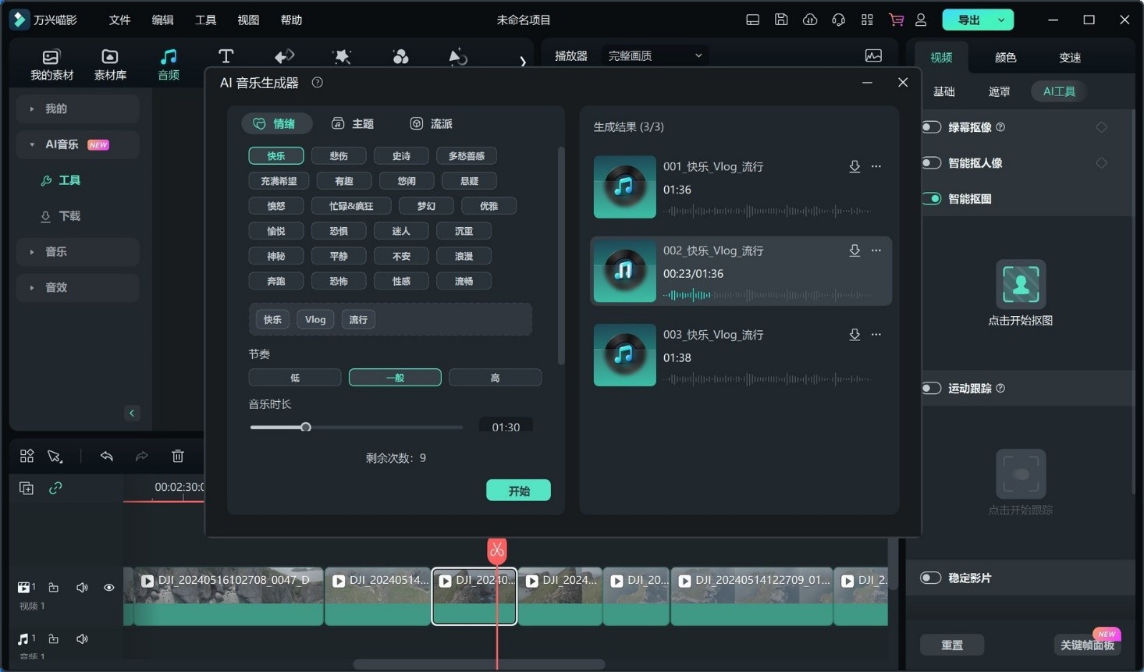Download the 001_快乐_Vlog_流行 track
The height and width of the screenshot is (672, 1144).
point(854,166)
